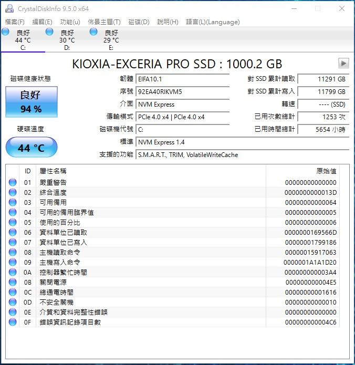Screen dimensions: 355x365
Task: Click the KIOXIA-EXCERIA PRO SSD model title
Action: [177, 64]
